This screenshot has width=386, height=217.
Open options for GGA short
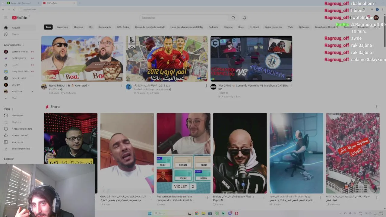tap(151, 198)
